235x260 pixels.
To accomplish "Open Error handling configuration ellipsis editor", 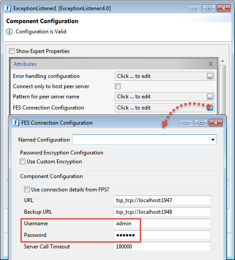I will 210,76.
